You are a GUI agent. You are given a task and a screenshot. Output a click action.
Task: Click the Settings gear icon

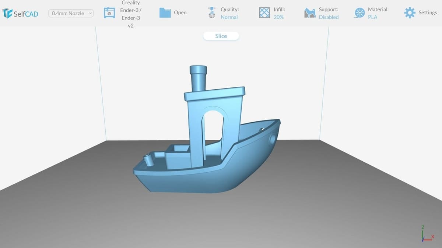pyautogui.click(x=409, y=13)
